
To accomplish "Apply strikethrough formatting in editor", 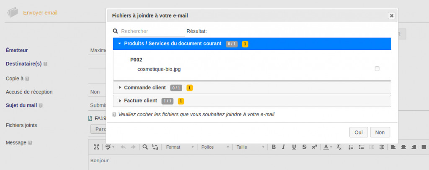I will point(304,147).
